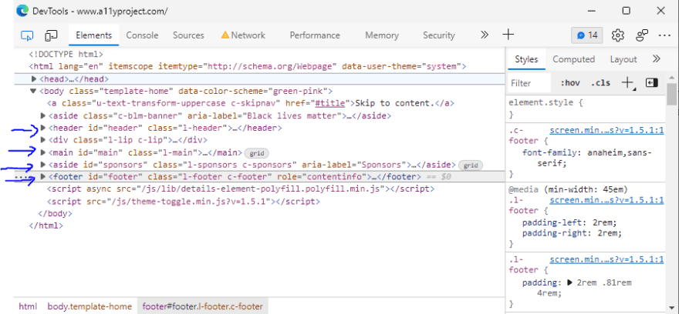The width and height of the screenshot is (679, 314).
Task: Maximize the DevTools window
Action: 627,11
